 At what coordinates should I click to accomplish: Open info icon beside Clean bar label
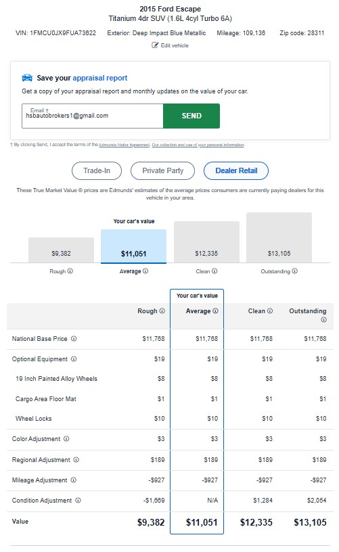[214, 271]
